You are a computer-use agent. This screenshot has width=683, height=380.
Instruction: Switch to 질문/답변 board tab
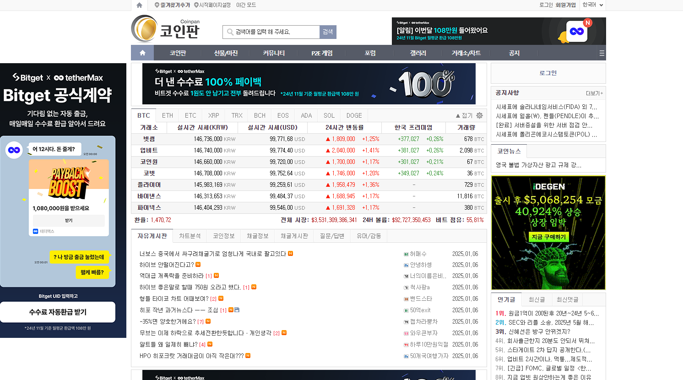(x=332, y=236)
